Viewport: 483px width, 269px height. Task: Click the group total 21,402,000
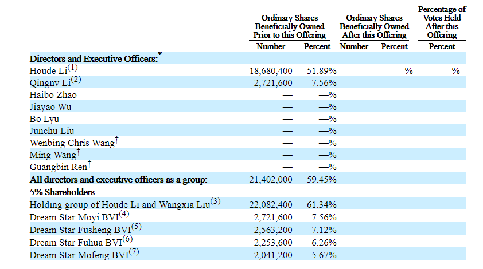pyautogui.click(x=271, y=180)
